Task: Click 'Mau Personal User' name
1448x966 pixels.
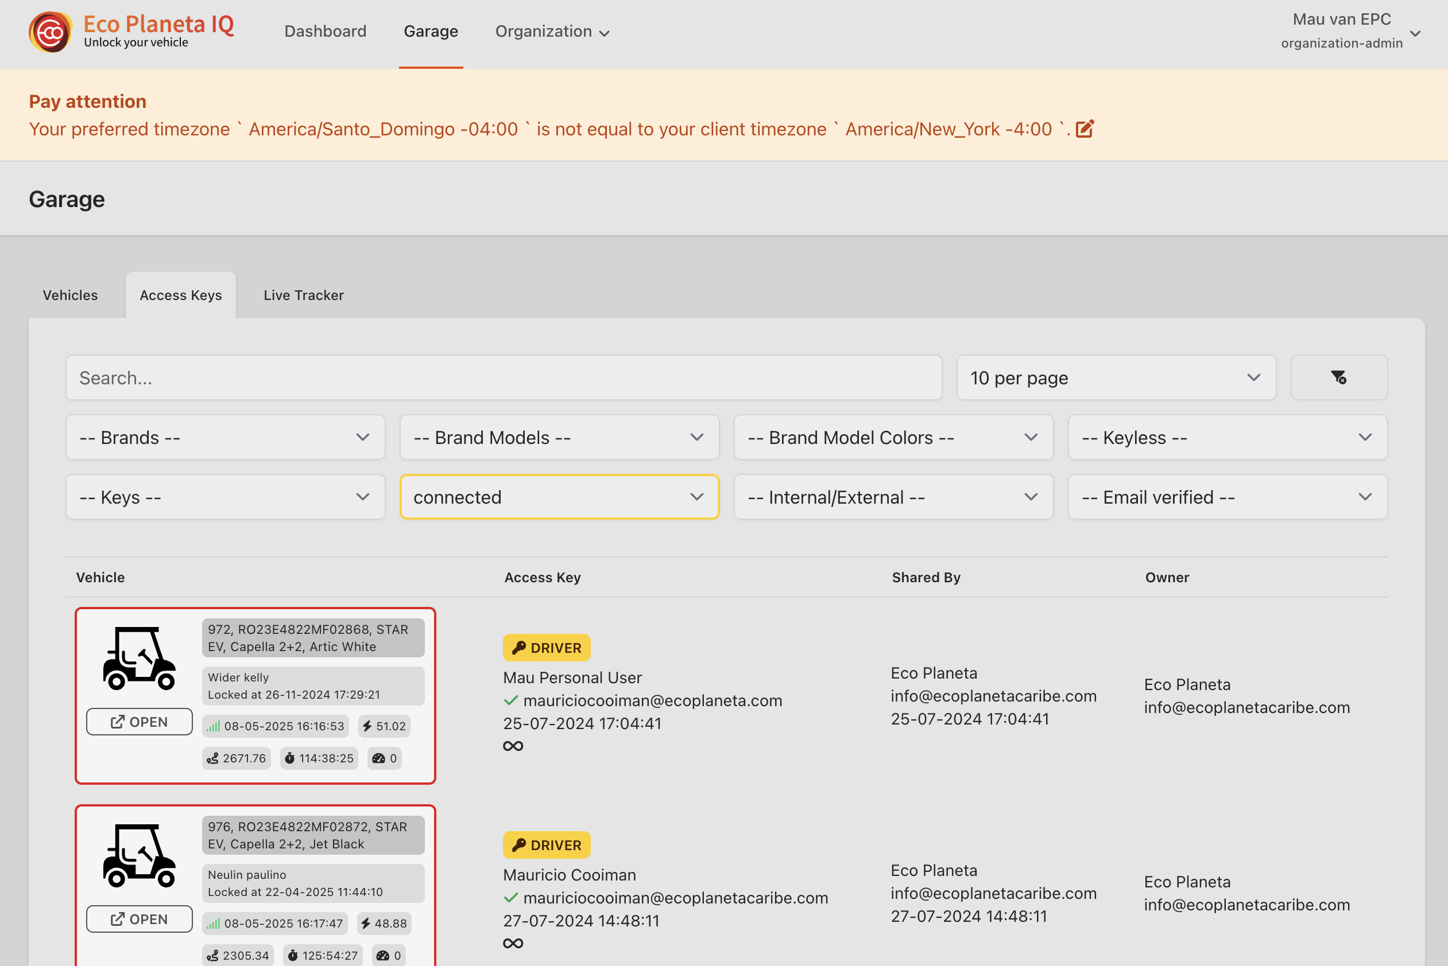Action: pos(572,677)
